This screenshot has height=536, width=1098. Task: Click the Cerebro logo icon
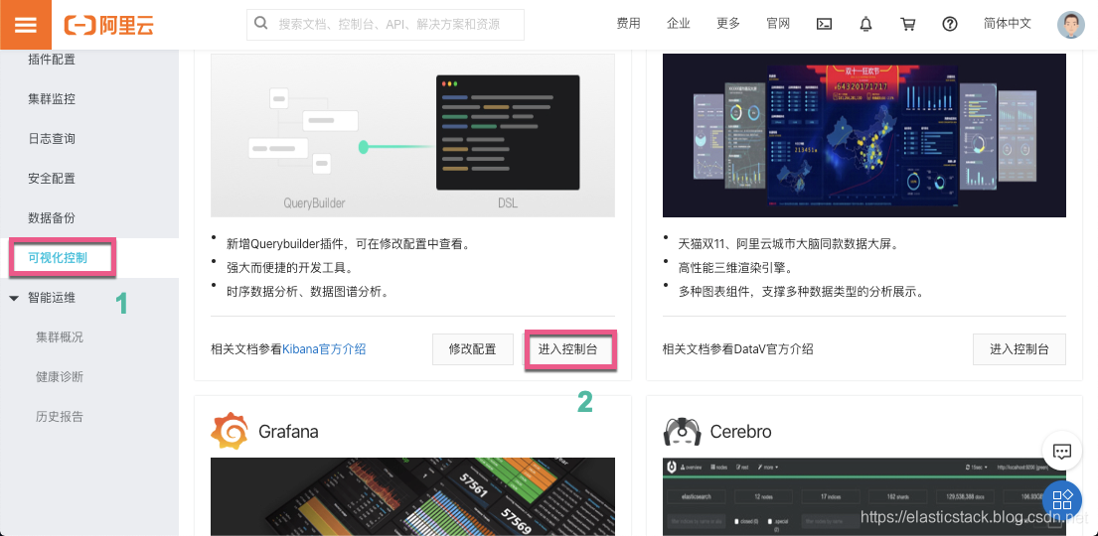point(682,432)
